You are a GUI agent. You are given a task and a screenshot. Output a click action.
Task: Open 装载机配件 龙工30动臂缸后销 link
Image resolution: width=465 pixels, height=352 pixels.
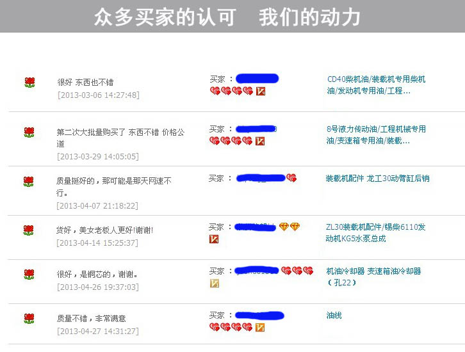[x=377, y=179]
